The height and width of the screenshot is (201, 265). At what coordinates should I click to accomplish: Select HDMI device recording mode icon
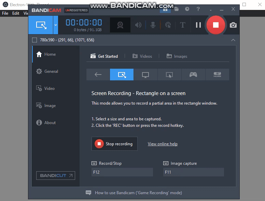point(217,75)
